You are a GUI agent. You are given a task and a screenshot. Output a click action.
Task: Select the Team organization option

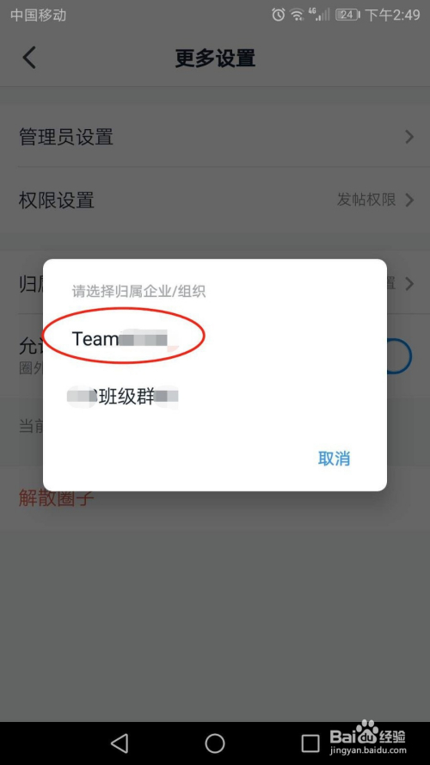coord(120,338)
